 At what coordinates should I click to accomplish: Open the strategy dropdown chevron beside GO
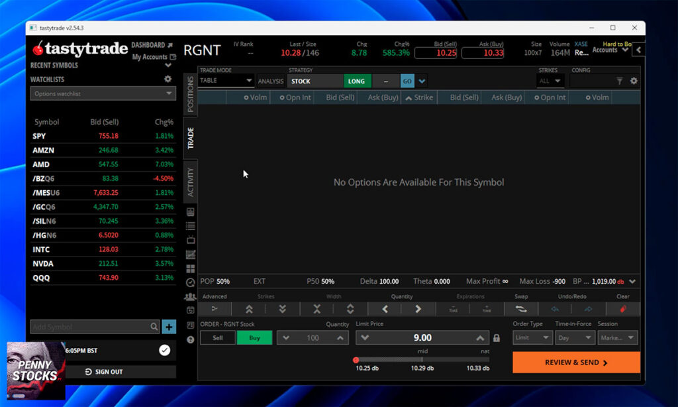click(x=422, y=81)
